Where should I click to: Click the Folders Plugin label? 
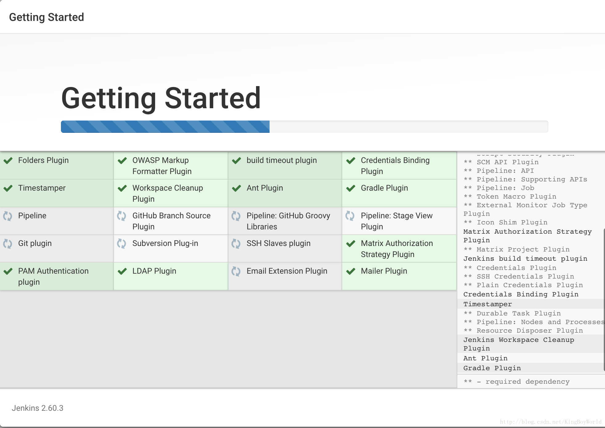coord(43,160)
